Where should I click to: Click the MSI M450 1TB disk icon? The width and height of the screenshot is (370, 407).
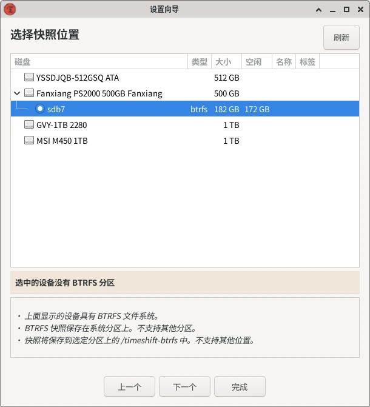[x=29, y=141]
